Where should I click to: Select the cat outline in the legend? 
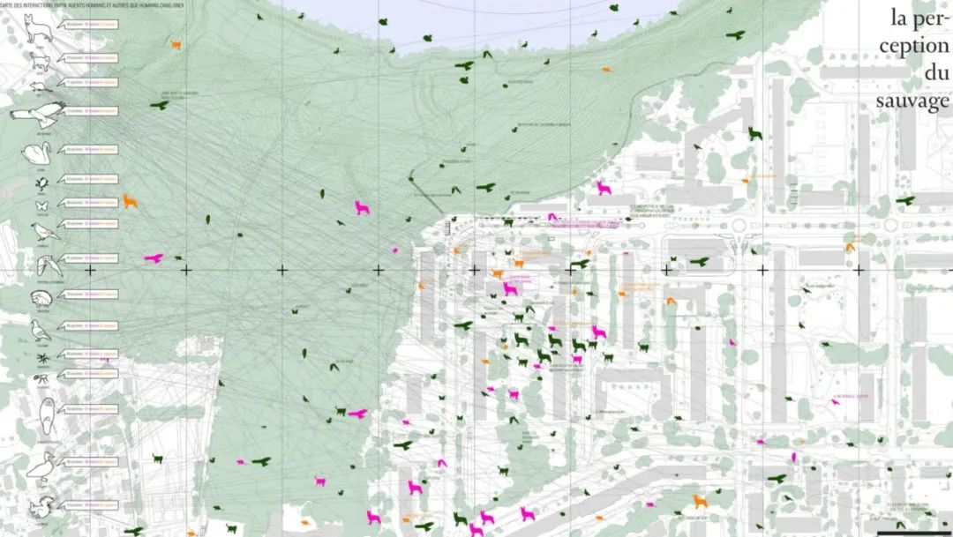click(x=39, y=60)
